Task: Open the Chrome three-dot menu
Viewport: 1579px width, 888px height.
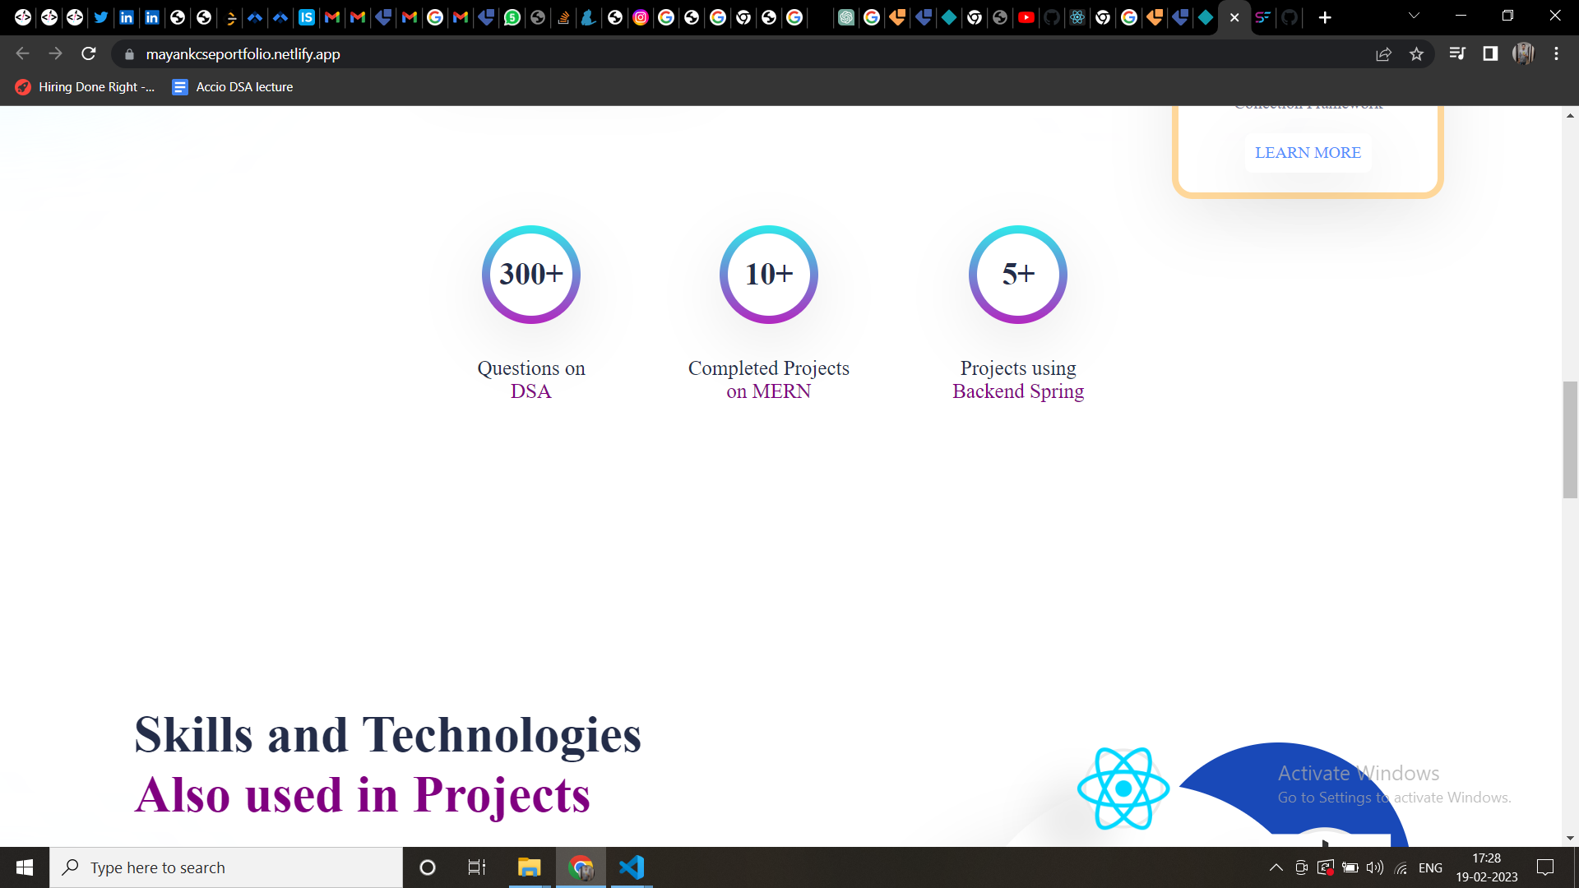Action: 1556,53
